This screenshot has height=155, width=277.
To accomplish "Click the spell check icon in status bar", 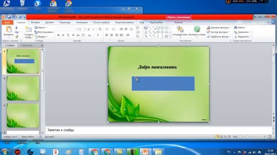I will click(x=40, y=136).
